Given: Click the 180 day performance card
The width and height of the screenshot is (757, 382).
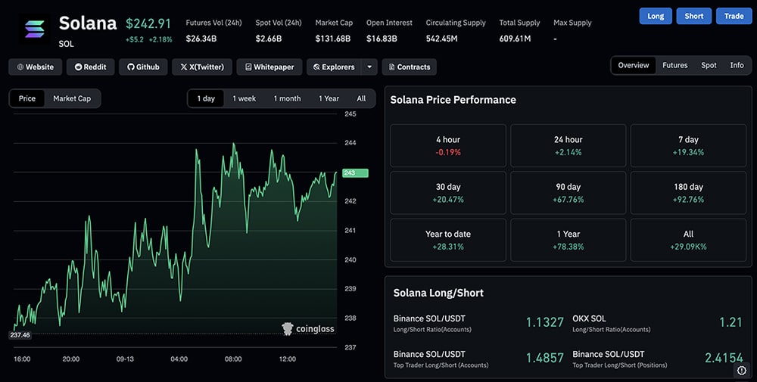Looking at the screenshot, I should pos(688,193).
